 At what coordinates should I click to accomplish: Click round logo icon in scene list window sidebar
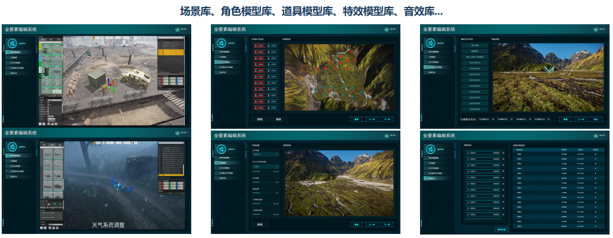click(x=430, y=149)
